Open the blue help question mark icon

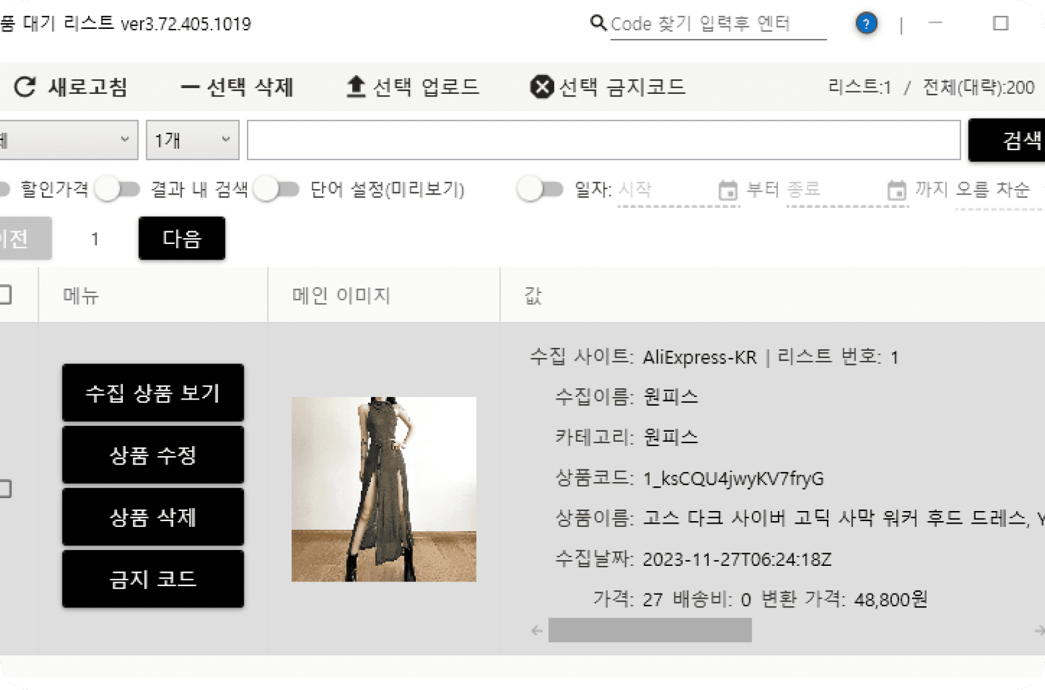click(866, 24)
